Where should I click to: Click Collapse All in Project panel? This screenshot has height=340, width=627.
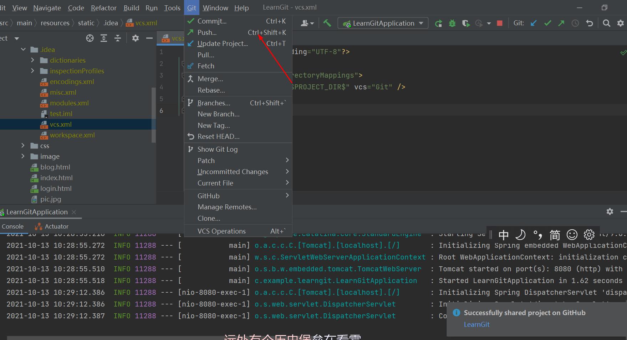pyautogui.click(x=118, y=38)
